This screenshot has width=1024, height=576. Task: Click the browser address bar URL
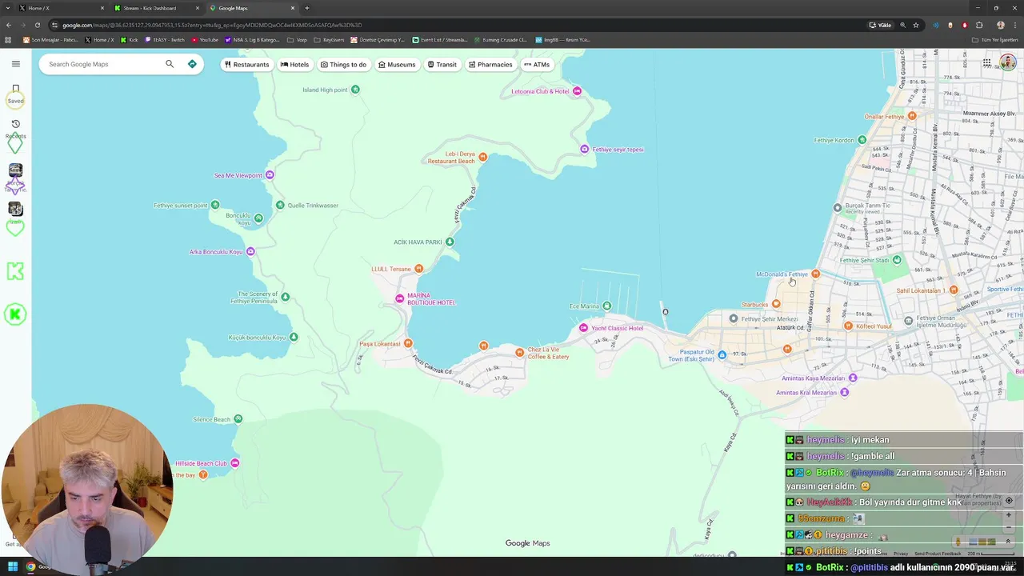(x=212, y=25)
